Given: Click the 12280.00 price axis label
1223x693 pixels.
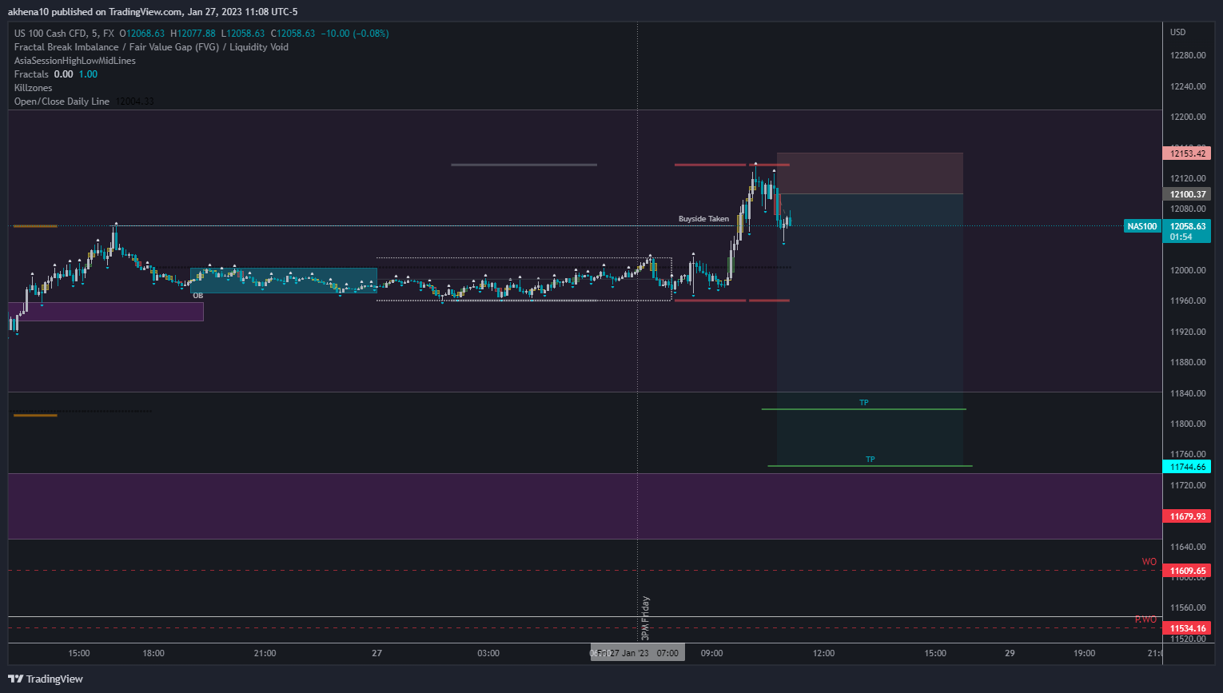Looking at the screenshot, I should (1188, 55).
